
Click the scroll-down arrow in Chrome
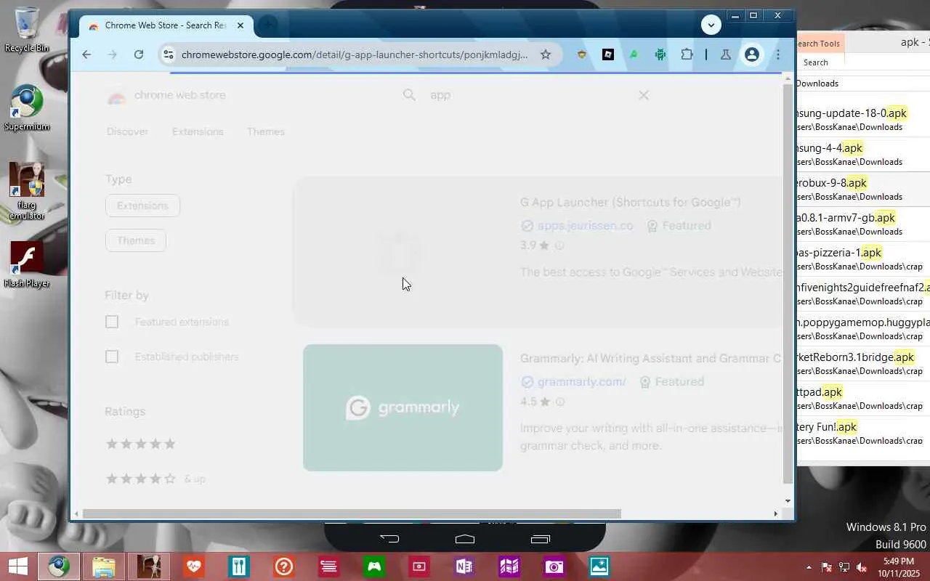(x=788, y=501)
